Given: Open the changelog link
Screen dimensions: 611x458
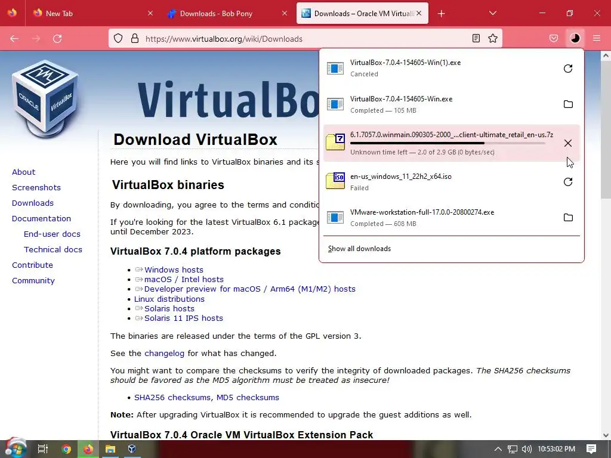Looking at the screenshot, I should (165, 353).
